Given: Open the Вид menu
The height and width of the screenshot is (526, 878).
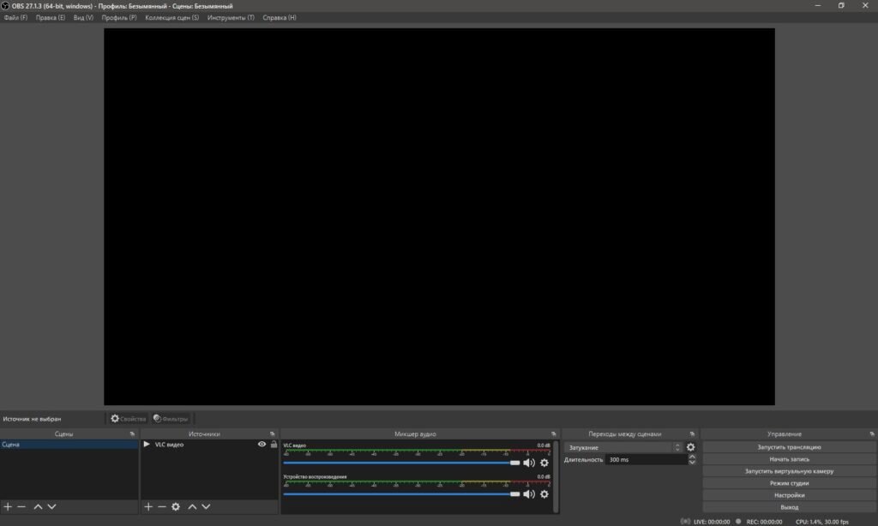Looking at the screenshot, I should coord(83,17).
